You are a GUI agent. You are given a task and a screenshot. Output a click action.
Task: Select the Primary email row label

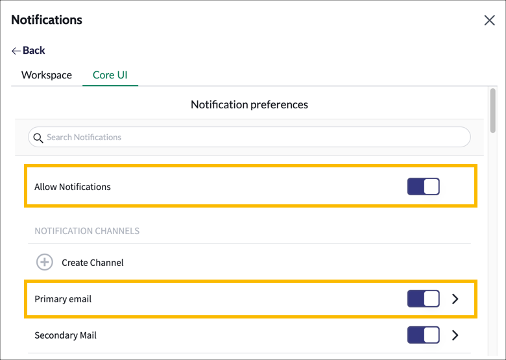(63, 299)
